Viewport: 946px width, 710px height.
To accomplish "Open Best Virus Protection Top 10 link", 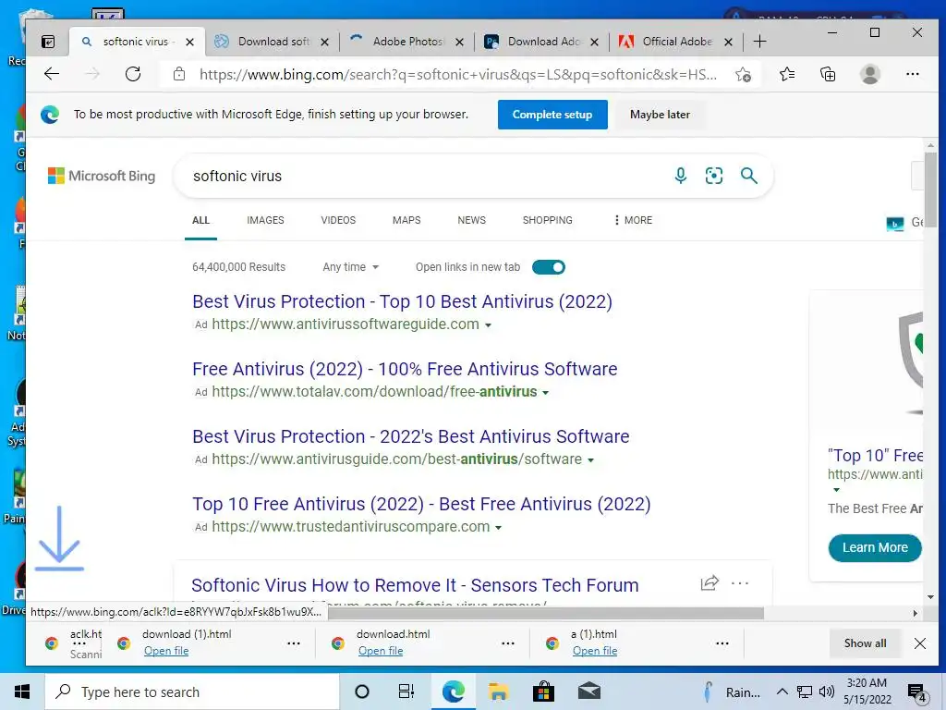I will (x=403, y=301).
